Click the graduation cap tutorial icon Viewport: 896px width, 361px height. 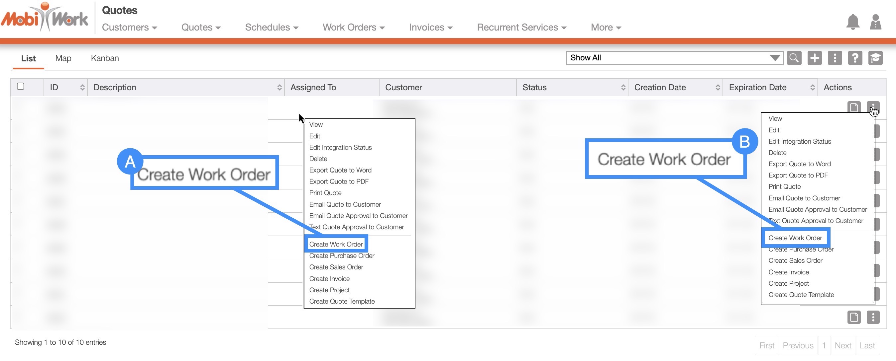875,58
